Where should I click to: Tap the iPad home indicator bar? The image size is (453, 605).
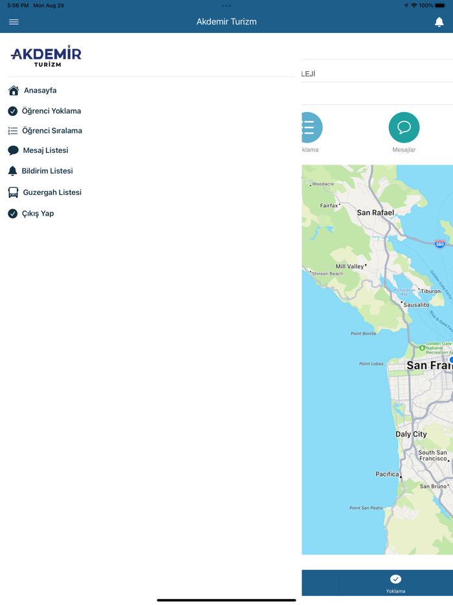click(x=226, y=600)
